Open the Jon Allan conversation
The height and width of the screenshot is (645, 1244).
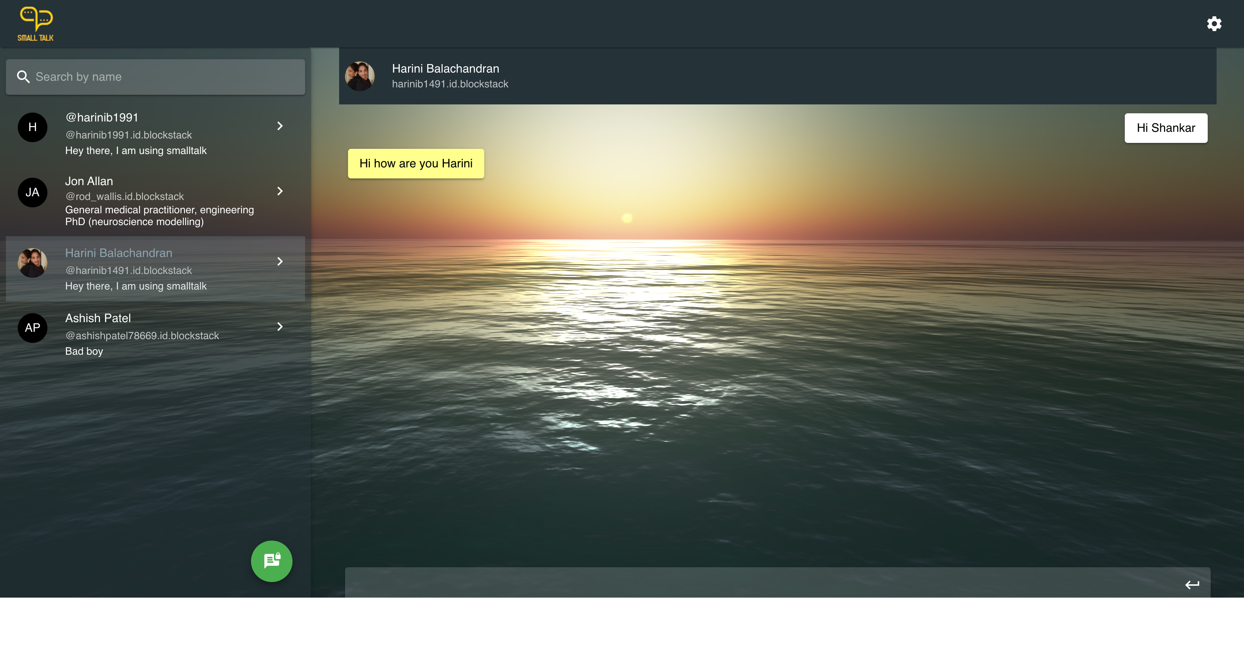(x=159, y=200)
